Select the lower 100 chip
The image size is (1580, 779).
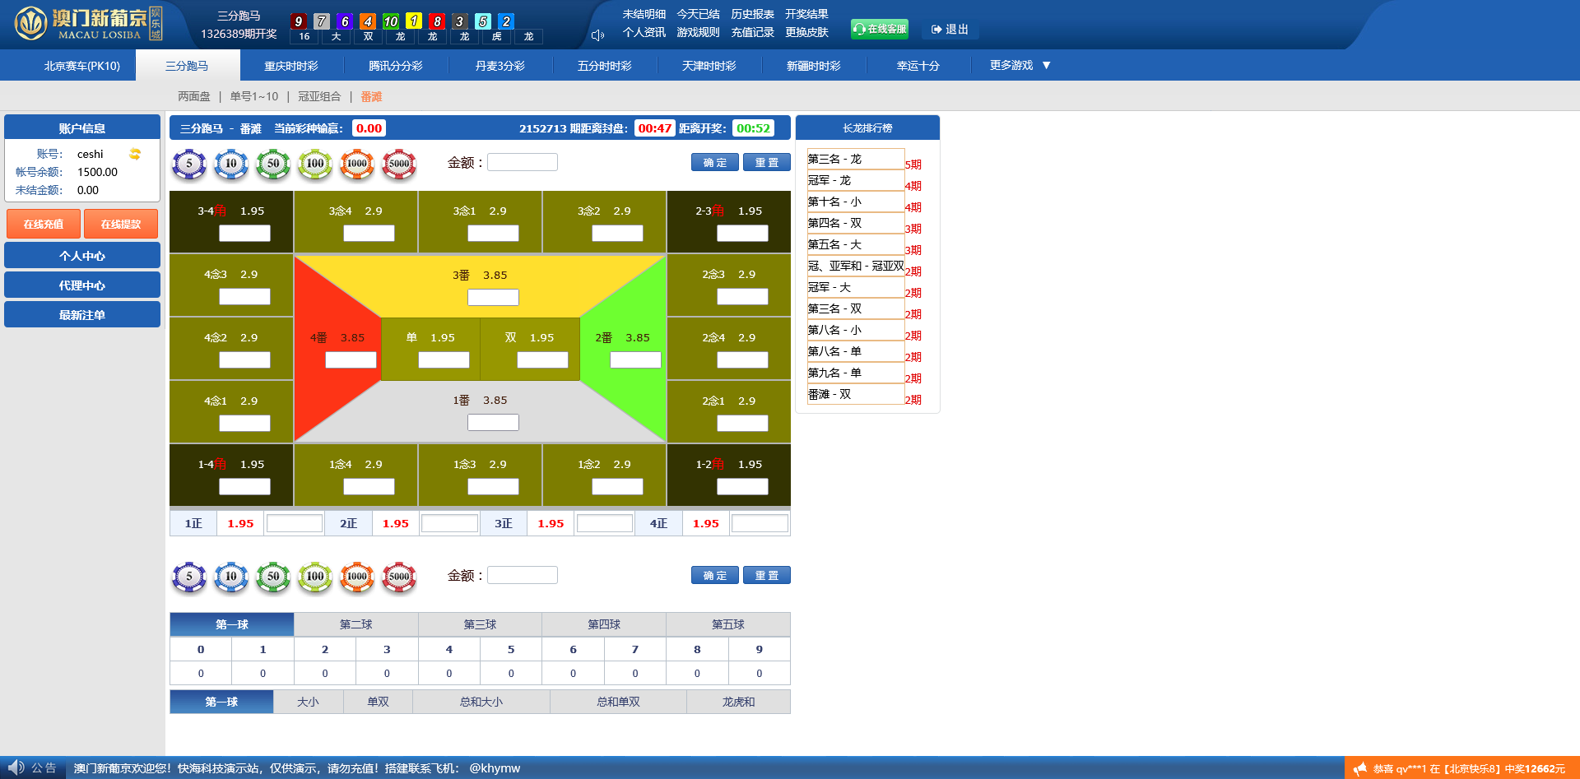click(x=315, y=577)
